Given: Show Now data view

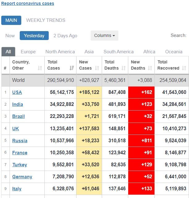Looking at the screenshot, I should [10, 36].
